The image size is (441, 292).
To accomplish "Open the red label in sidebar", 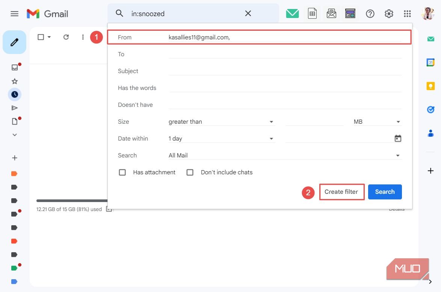I will 14,241.
